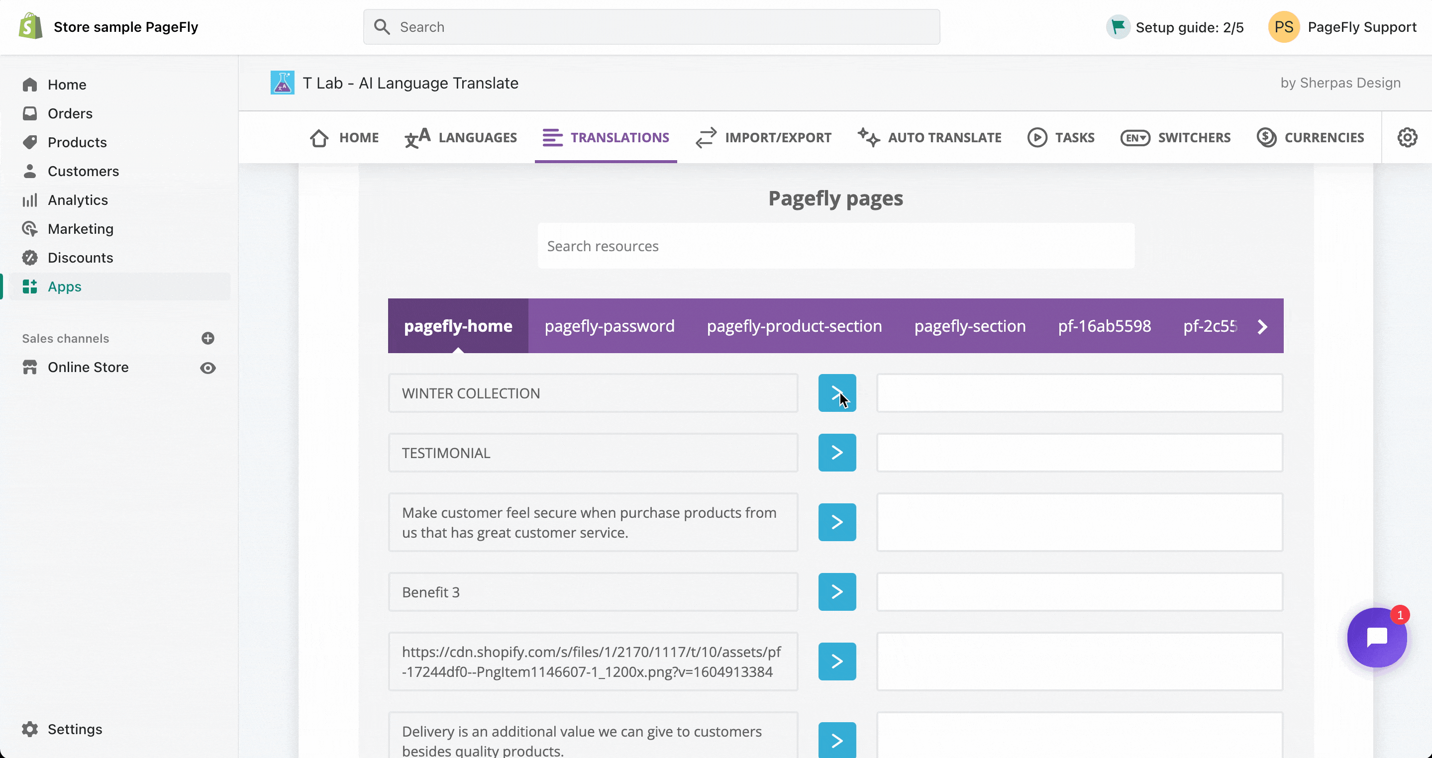
Task: Open the PS account avatar
Action: pyautogui.click(x=1284, y=27)
